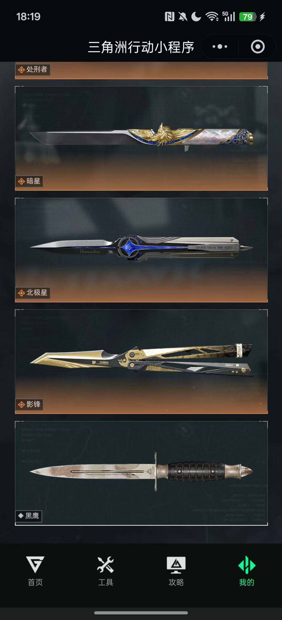The width and height of the screenshot is (282, 620).
Task: Tap the Wi-Fi icon in status bar
Action: point(212,17)
